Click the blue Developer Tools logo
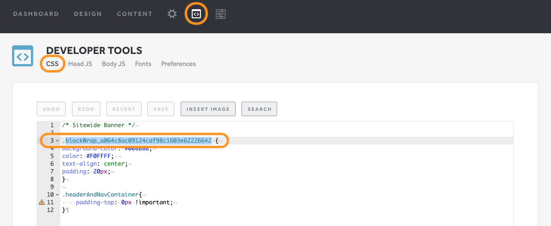 click(23, 56)
